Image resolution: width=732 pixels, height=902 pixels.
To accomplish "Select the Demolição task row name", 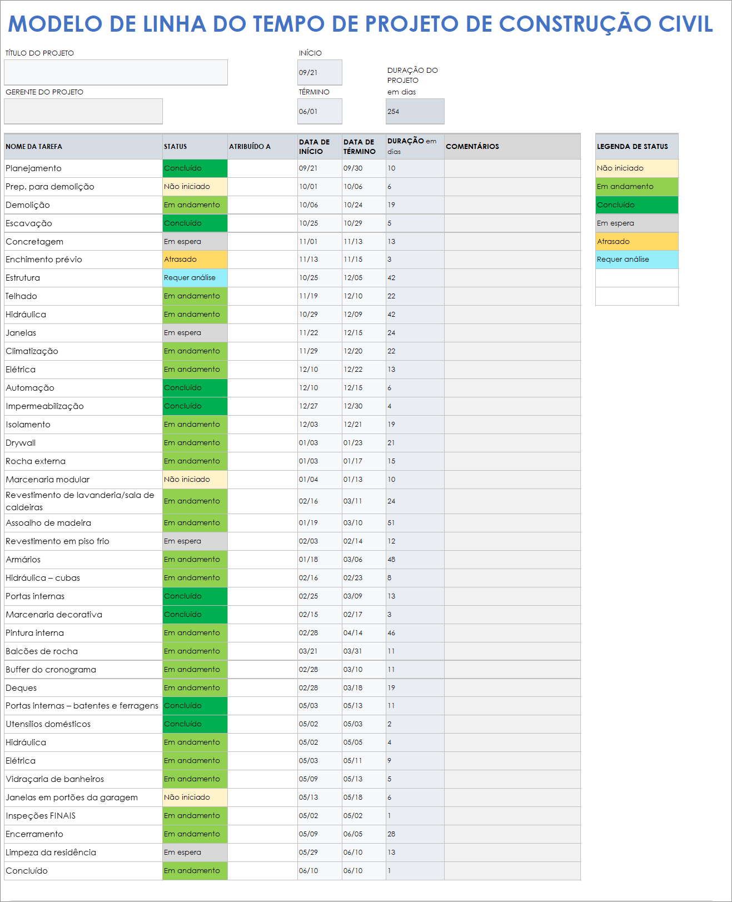I will [83, 205].
